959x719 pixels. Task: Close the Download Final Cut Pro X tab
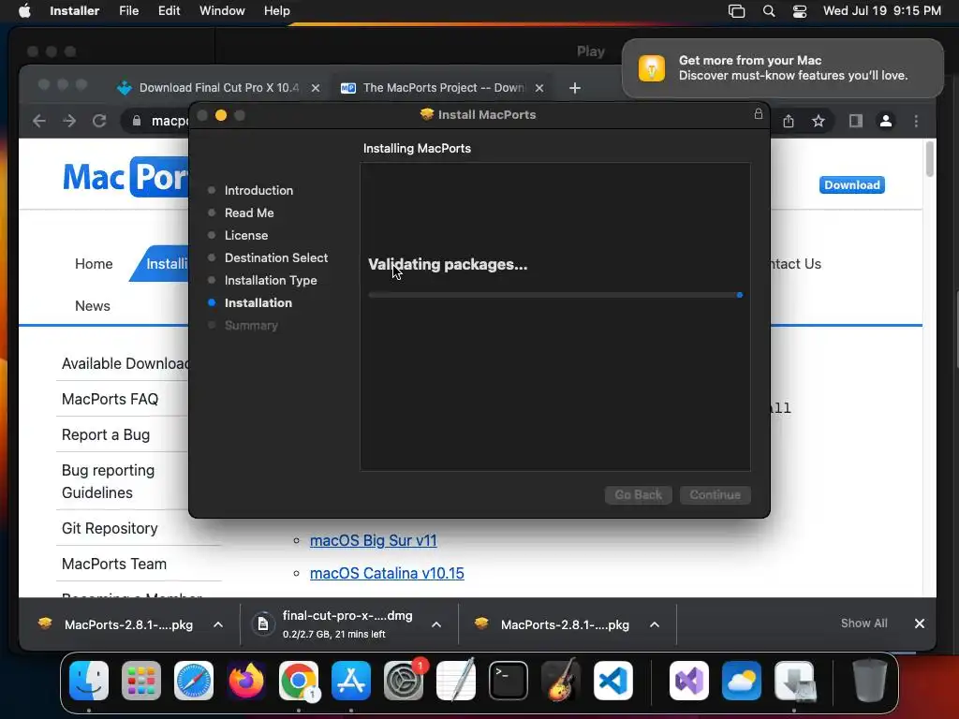point(316,88)
